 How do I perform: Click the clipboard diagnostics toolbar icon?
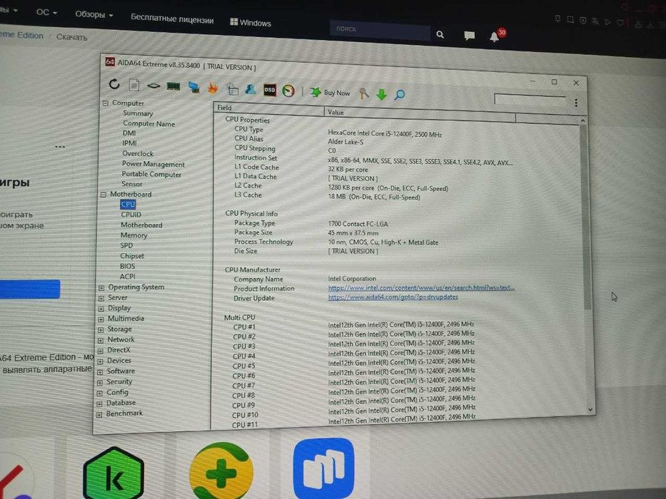tap(233, 88)
